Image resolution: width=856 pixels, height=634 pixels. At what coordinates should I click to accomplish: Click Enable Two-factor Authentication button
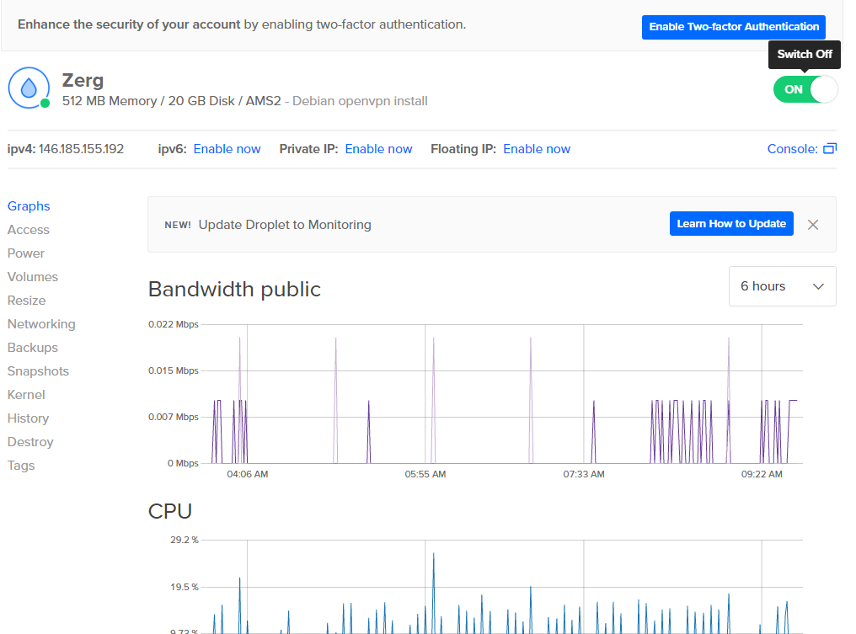click(x=734, y=27)
